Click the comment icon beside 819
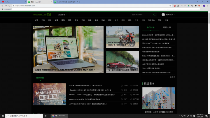Screen dimensions: 210x118 pos(122,90)
